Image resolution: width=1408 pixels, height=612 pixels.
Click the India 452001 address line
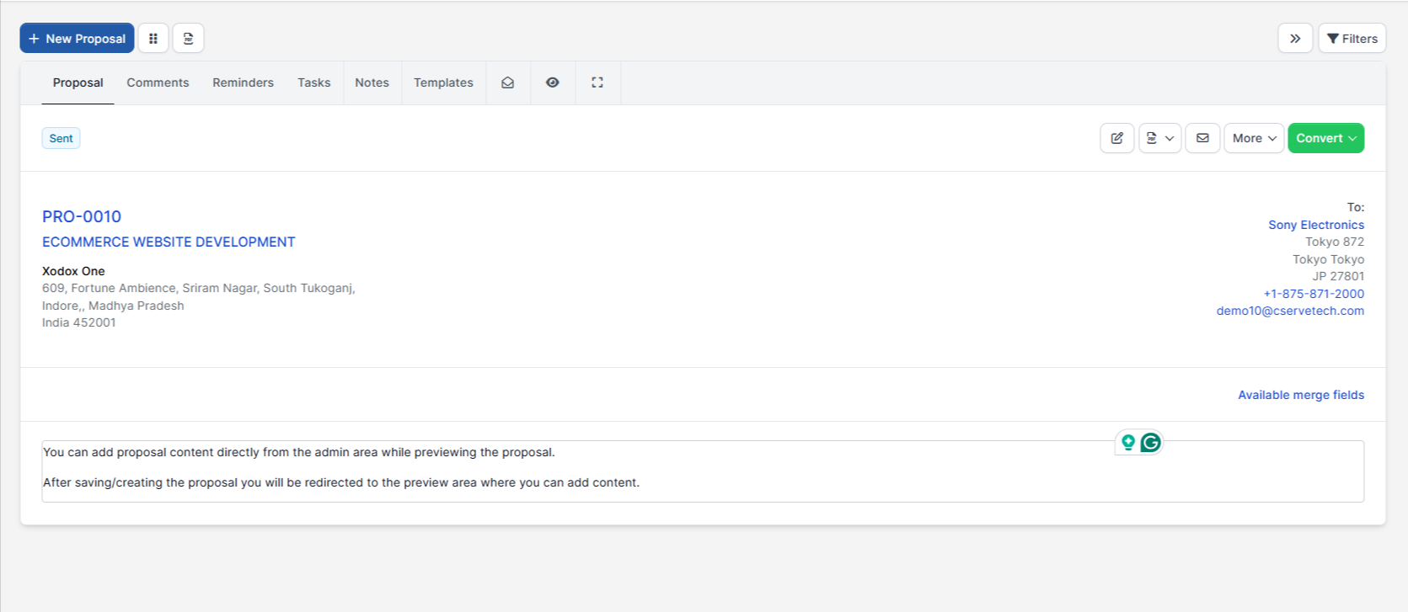pyautogui.click(x=79, y=322)
